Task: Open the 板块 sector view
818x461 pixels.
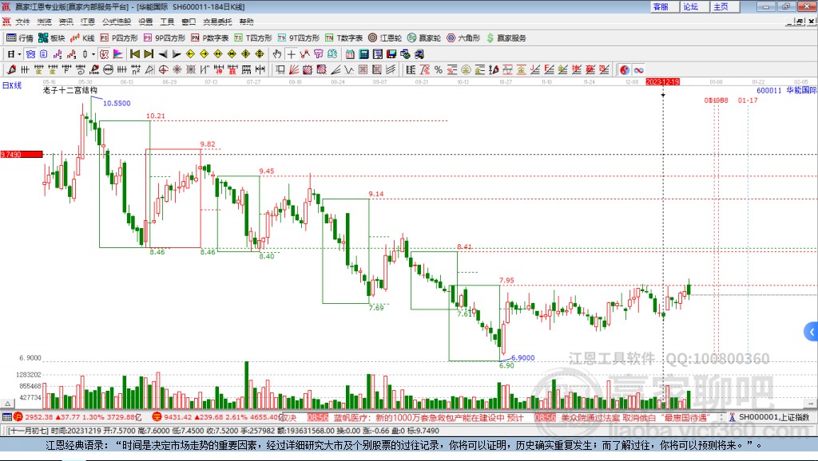Action: click(x=51, y=38)
